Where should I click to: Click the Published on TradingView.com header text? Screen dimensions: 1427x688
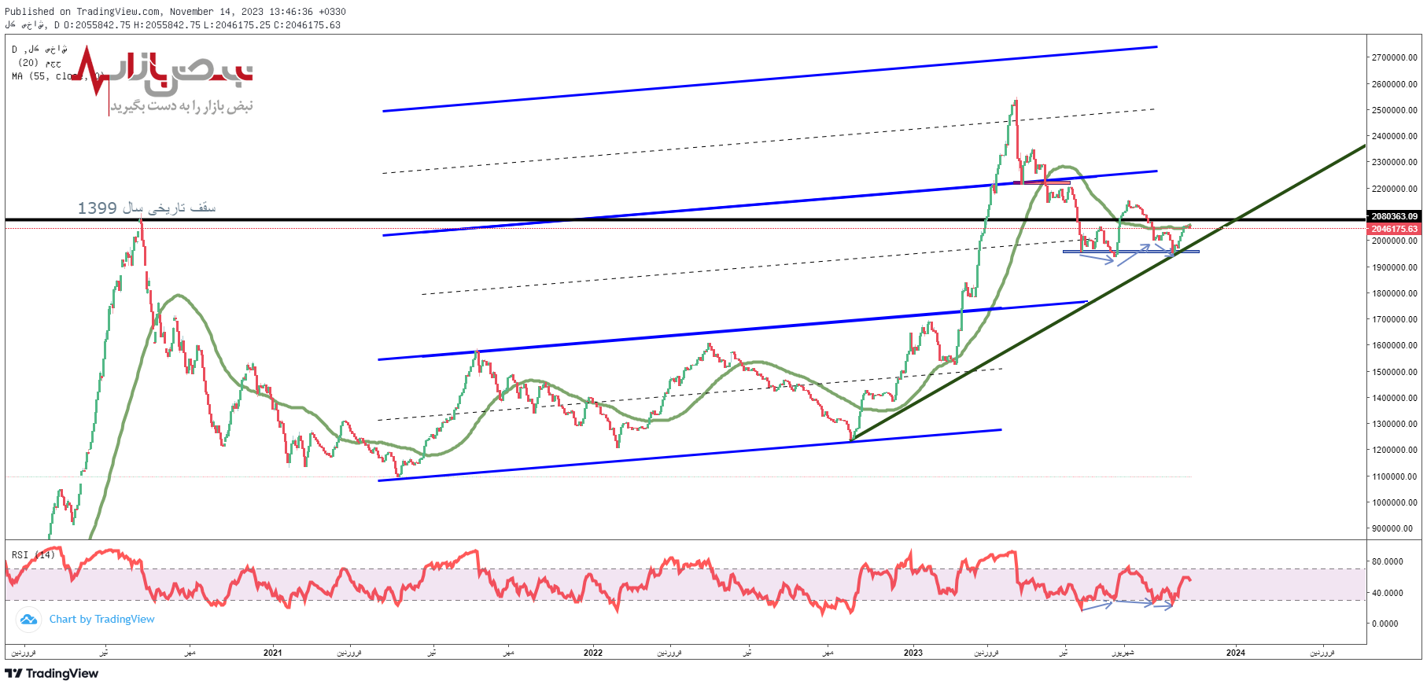(x=175, y=12)
